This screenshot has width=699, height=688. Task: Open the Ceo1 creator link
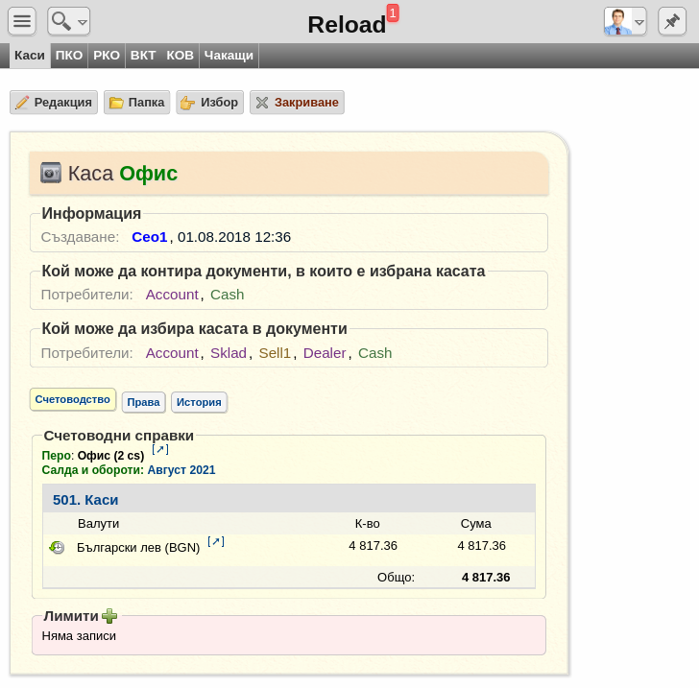coord(150,237)
